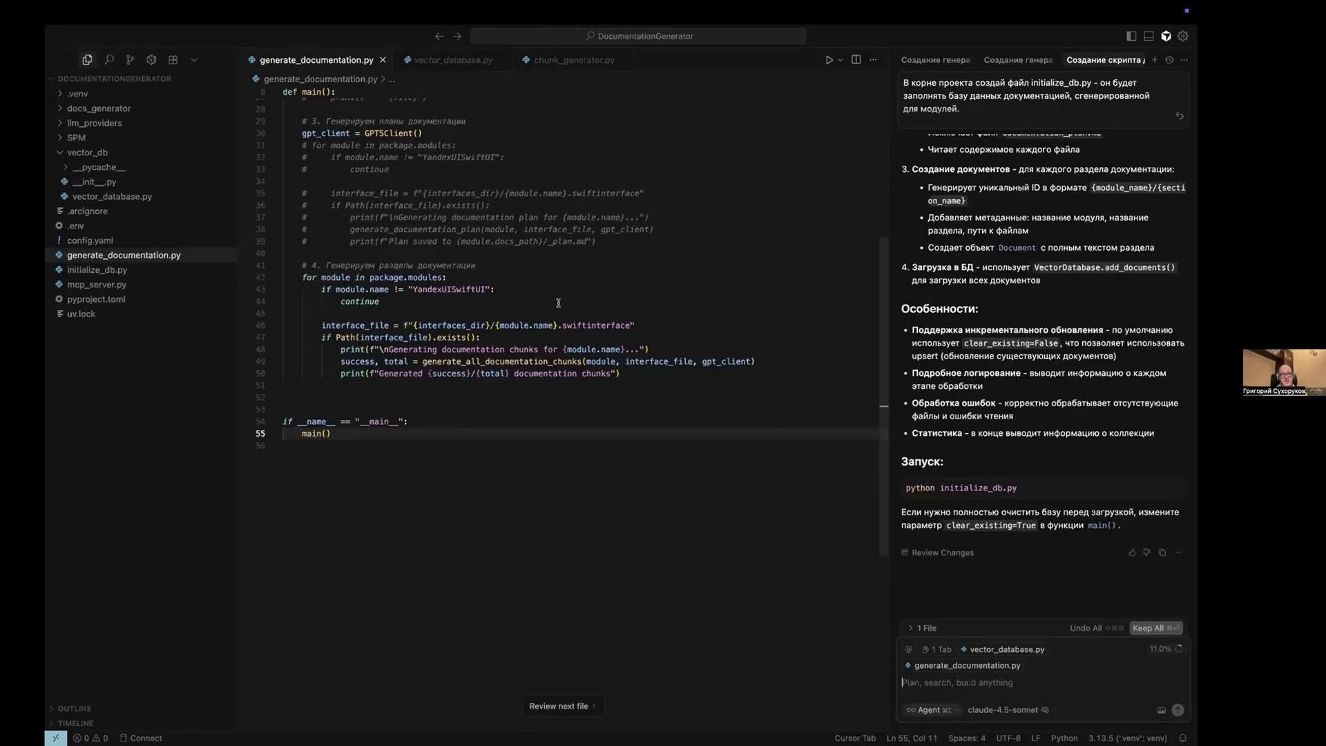Open pyproject.toml in the explorer

coord(96,299)
